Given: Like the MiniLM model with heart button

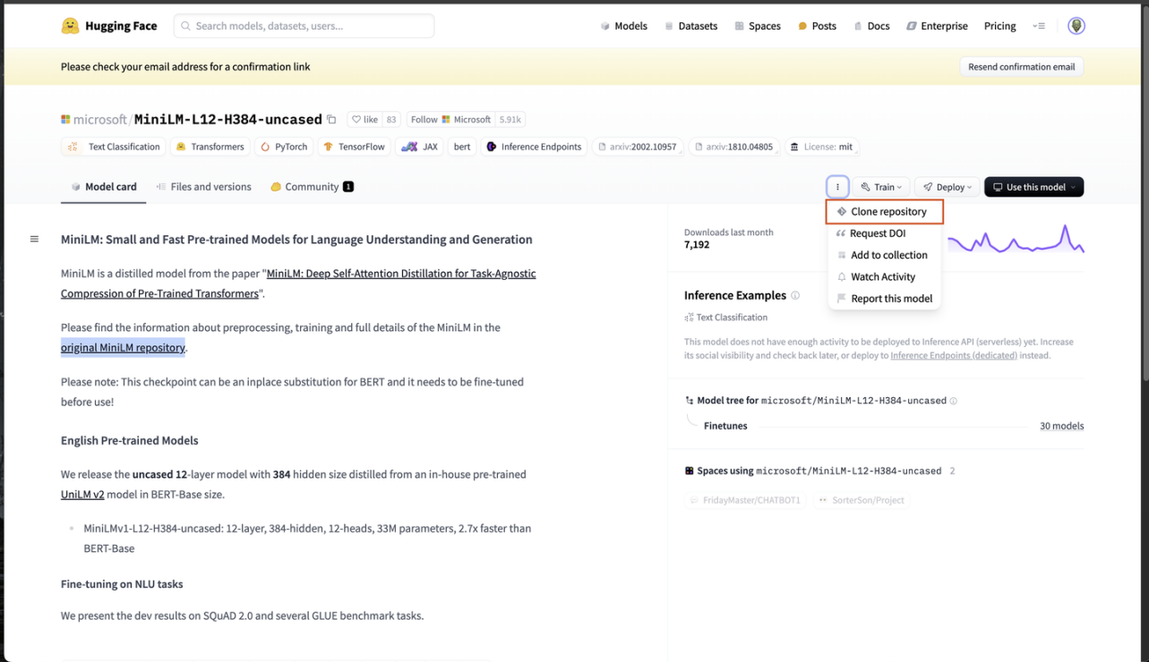Looking at the screenshot, I should (x=364, y=119).
